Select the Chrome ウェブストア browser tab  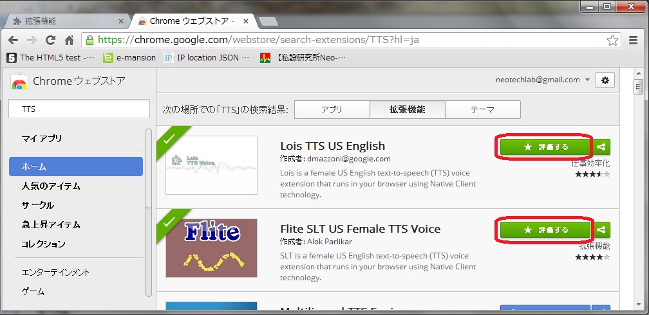tap(193, 21)
